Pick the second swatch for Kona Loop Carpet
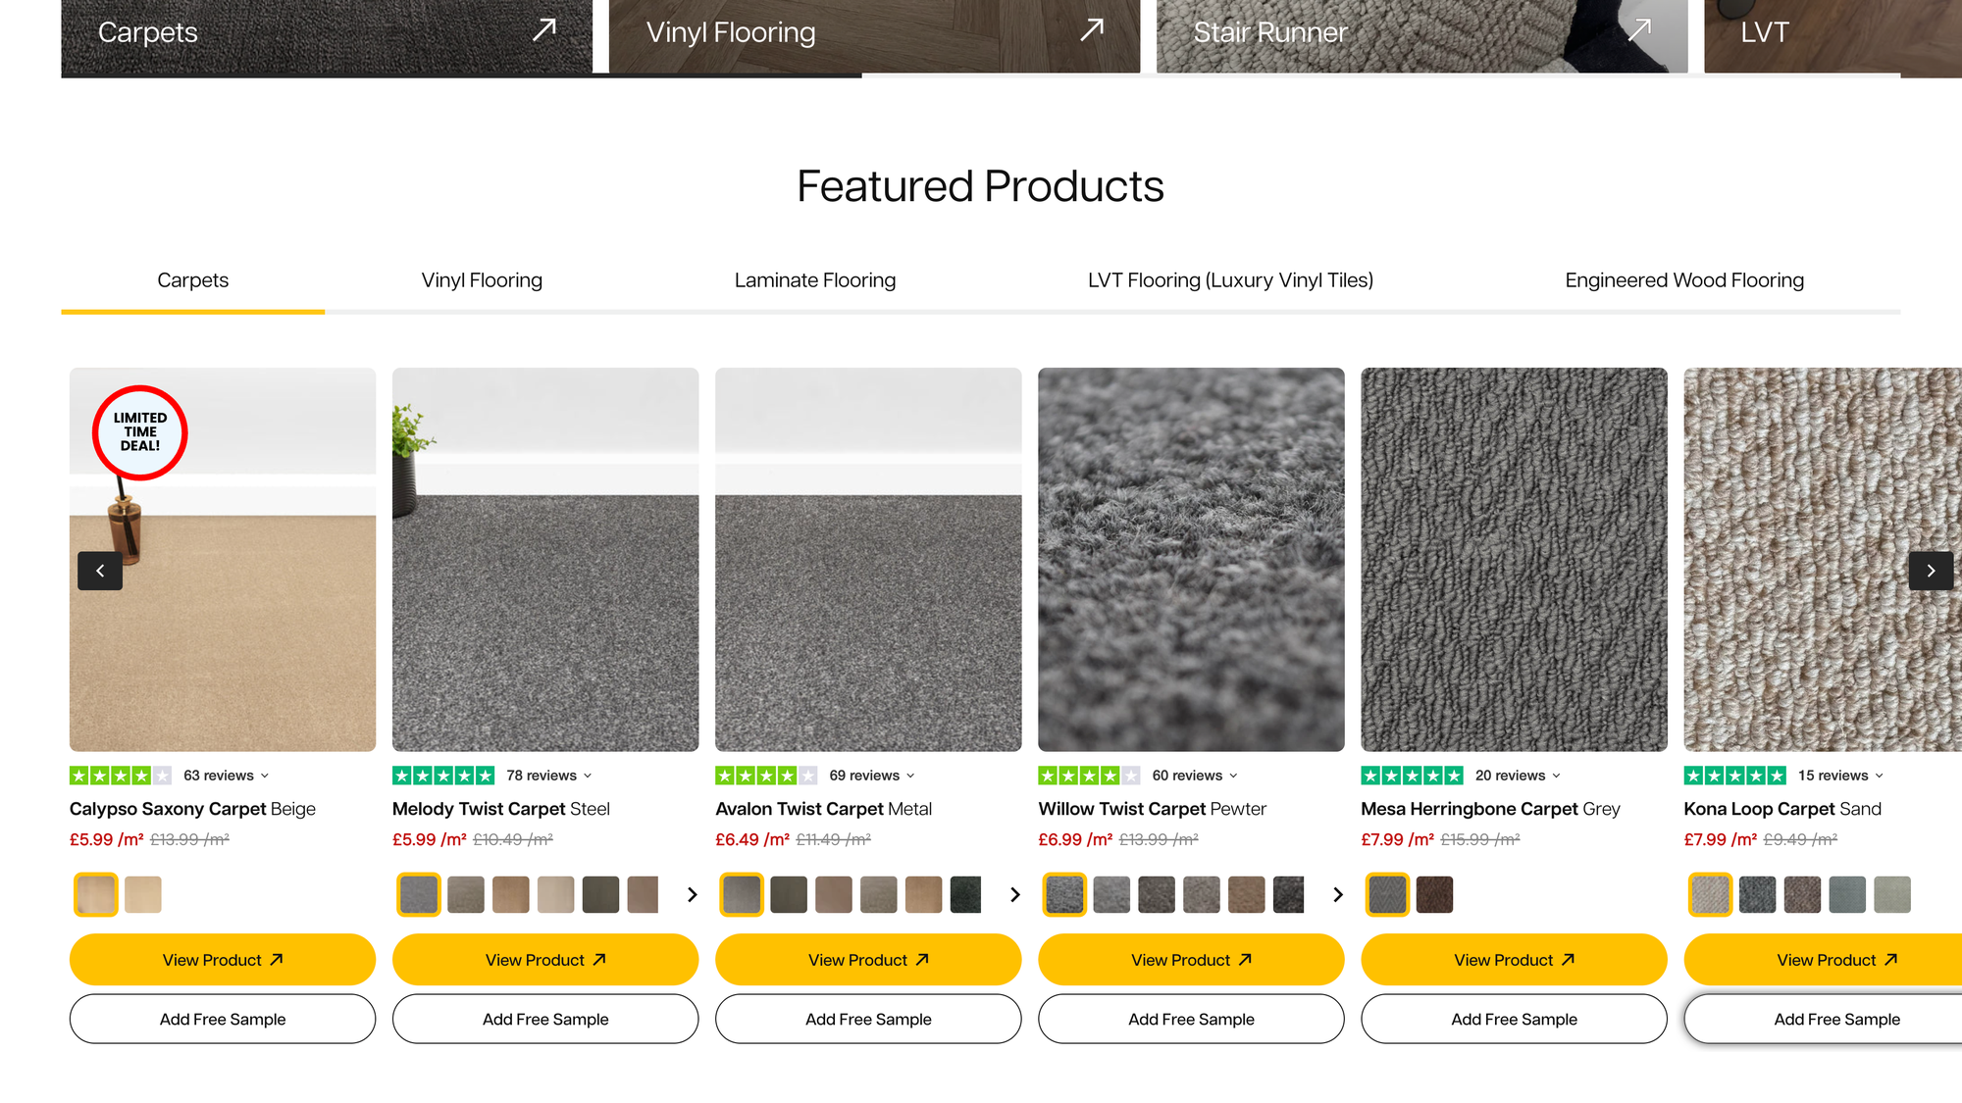This screenshot has height=1103, width=1962. pyautogui.click(x=1757, y=894)
